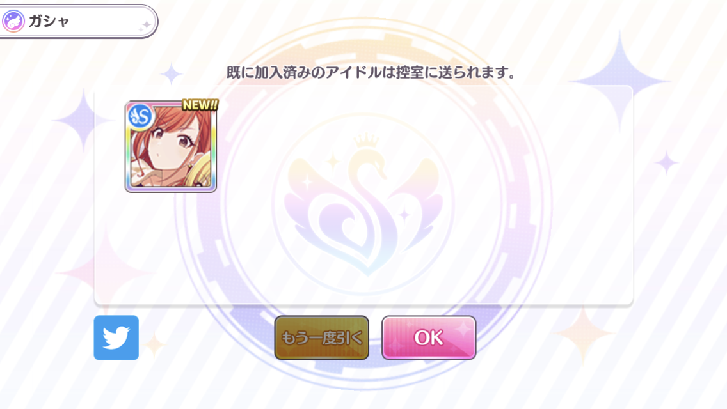This screenshot has width=727, height=409.
Task: Draw again with もう一度引く button
Action: 322,337
